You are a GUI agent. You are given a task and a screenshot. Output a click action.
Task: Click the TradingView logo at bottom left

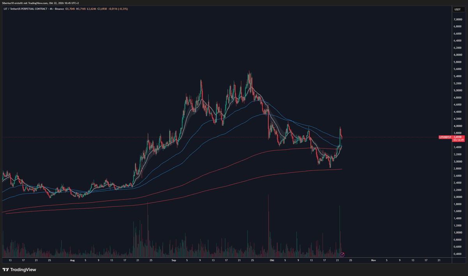[19, 269]
